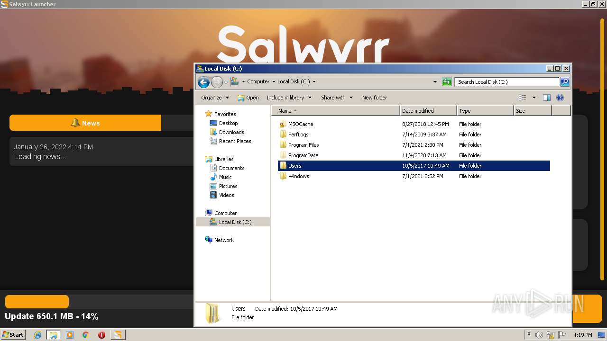This screenshot has width=607, height=341.
Task: Open the Pictures library
Action: 228,186
